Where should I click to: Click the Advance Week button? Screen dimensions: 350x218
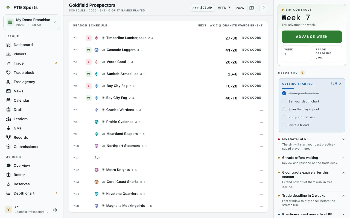312,37
